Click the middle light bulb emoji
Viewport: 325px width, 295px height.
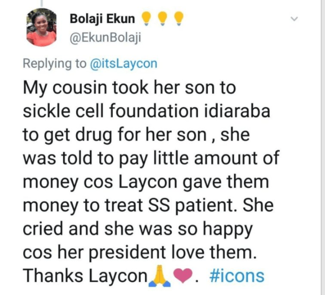163,19
